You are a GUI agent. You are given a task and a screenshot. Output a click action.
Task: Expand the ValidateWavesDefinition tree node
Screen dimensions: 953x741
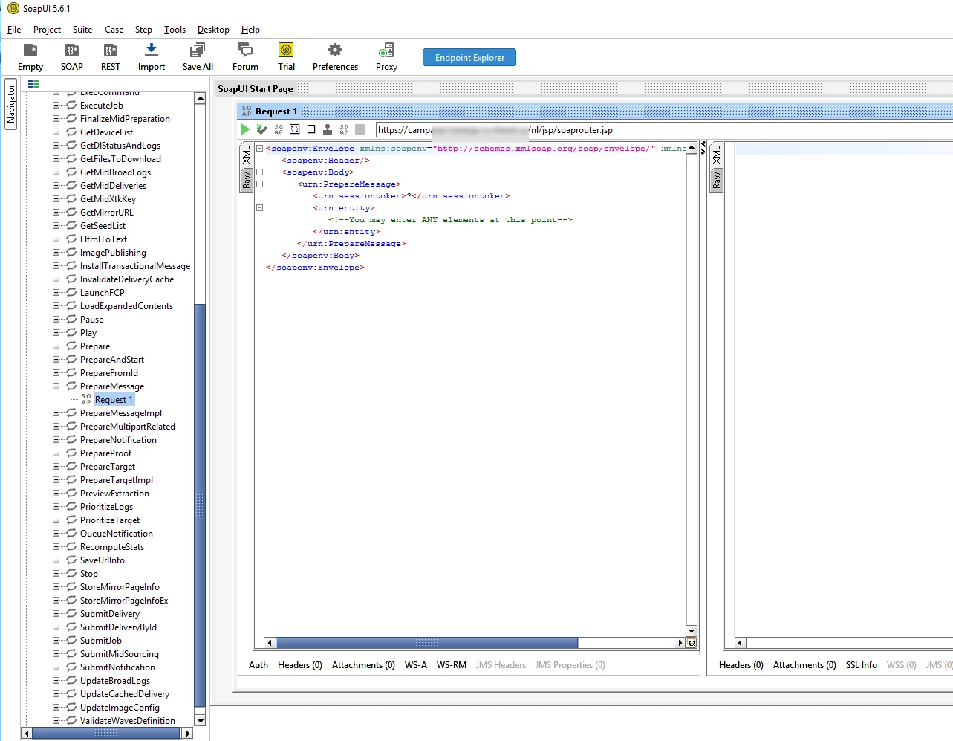click(x=56, y=721)
